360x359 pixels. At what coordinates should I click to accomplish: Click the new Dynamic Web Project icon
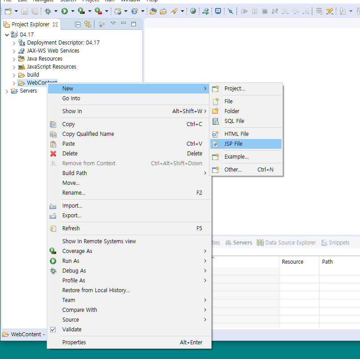point(118,11)
